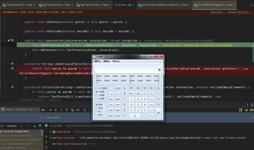The image size is (254, 150).
Task: Expand the 'this' variable node
Action: (50, 125)
